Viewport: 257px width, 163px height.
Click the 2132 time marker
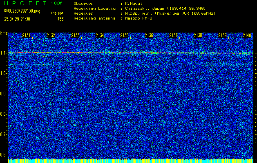(x=51, y=35)
